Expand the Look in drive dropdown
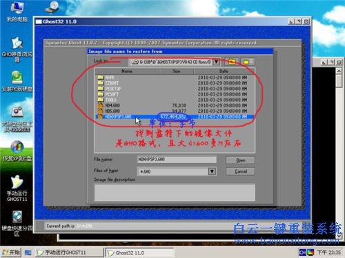 coord(217,62)
